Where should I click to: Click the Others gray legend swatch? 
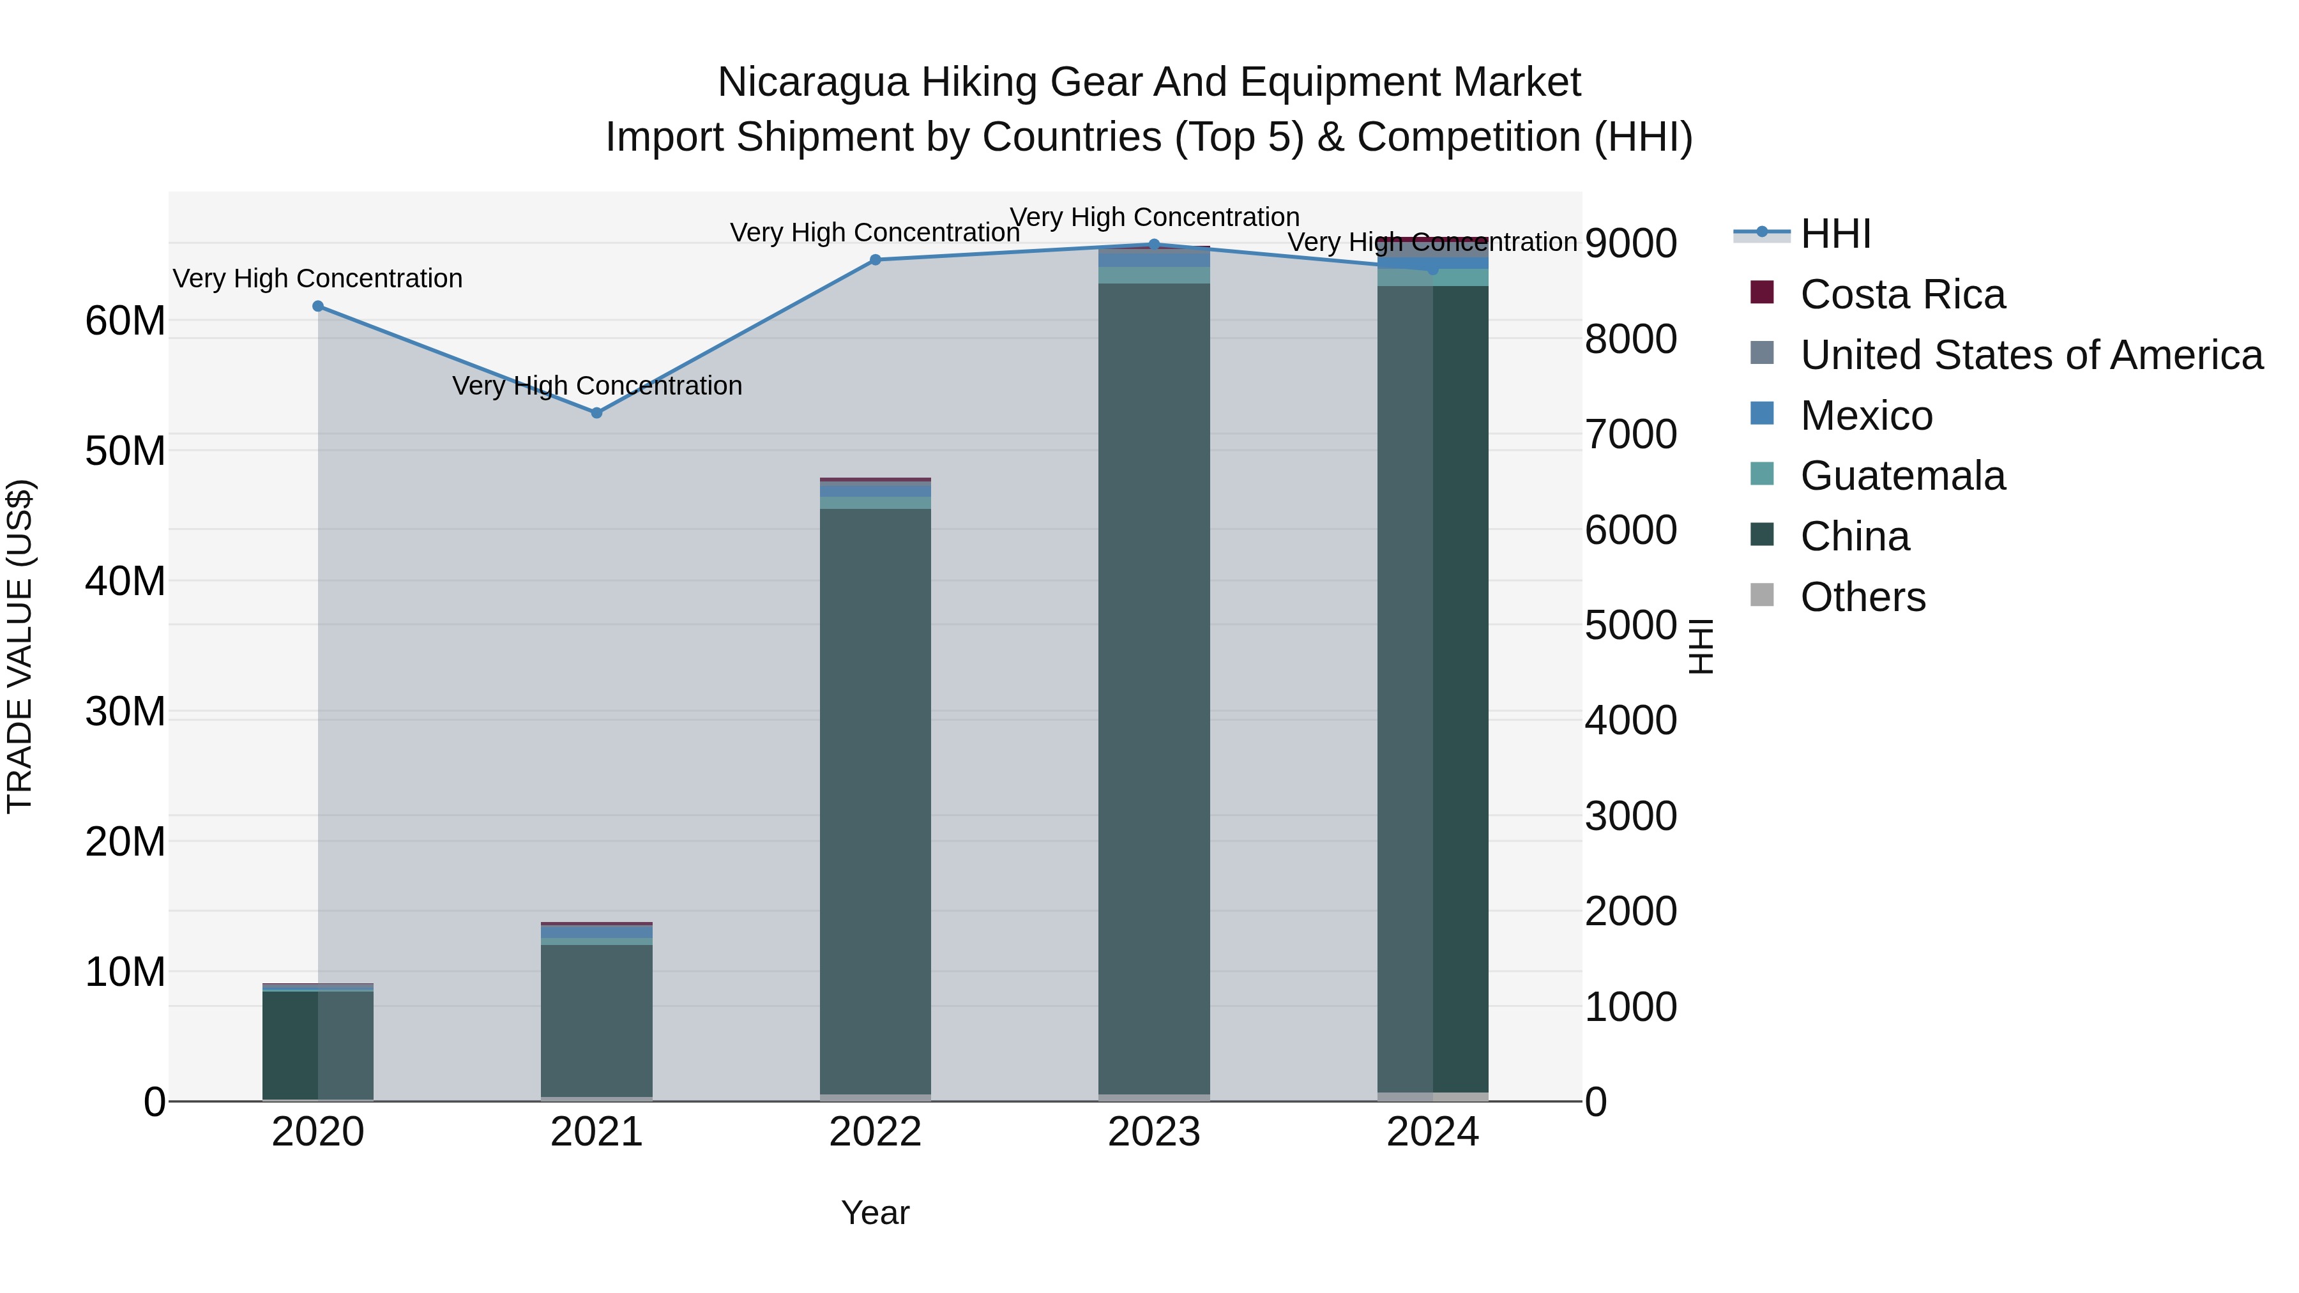pyautogui.click(x=1762, y=594)
